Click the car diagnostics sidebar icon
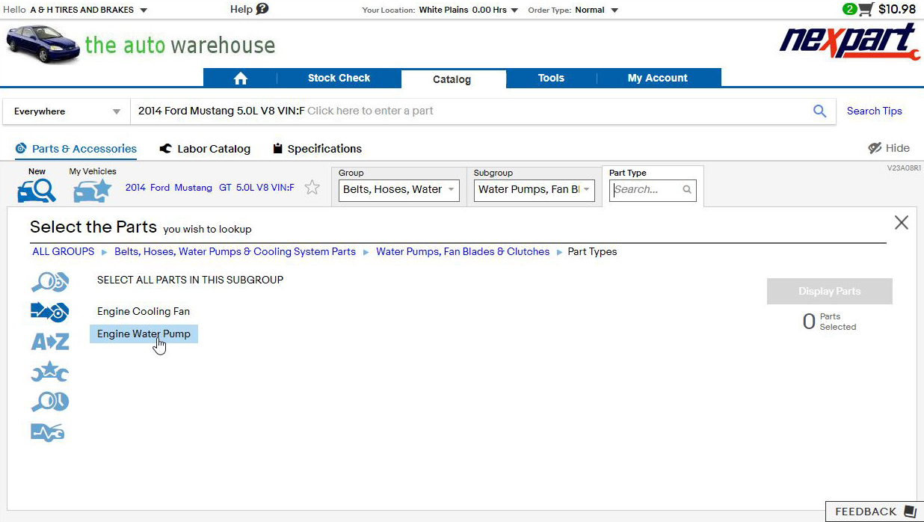The image size is (924, 522). click(x=48, y=432)
